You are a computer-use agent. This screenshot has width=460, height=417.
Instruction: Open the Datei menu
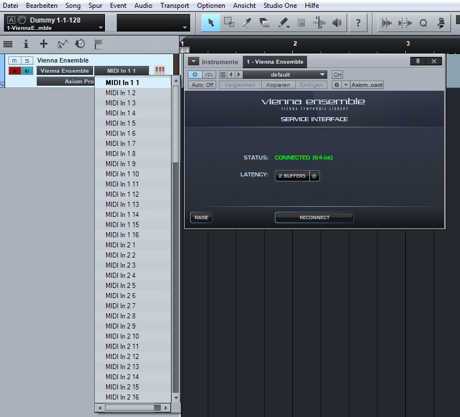click(x=10, y=6)
